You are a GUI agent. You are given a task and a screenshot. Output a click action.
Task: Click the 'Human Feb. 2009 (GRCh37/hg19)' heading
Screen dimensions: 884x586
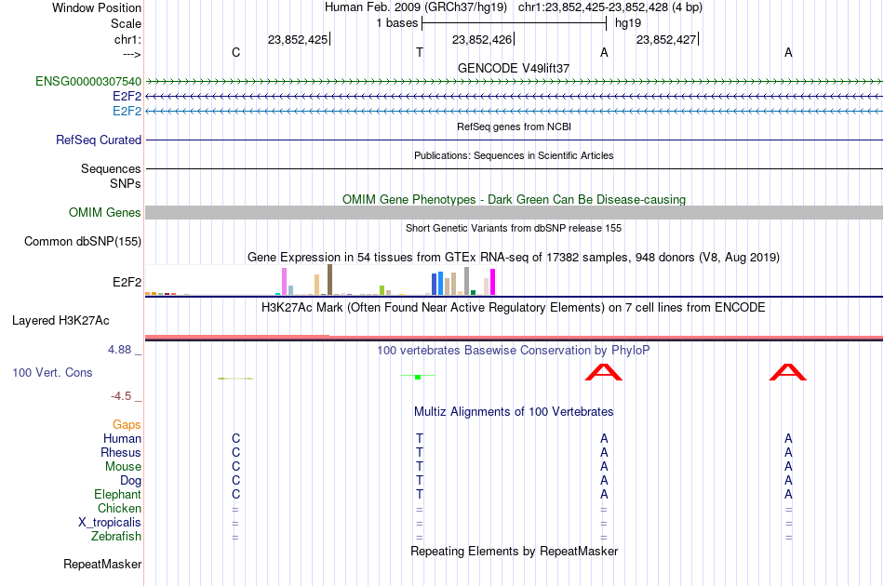click(416, 7)
